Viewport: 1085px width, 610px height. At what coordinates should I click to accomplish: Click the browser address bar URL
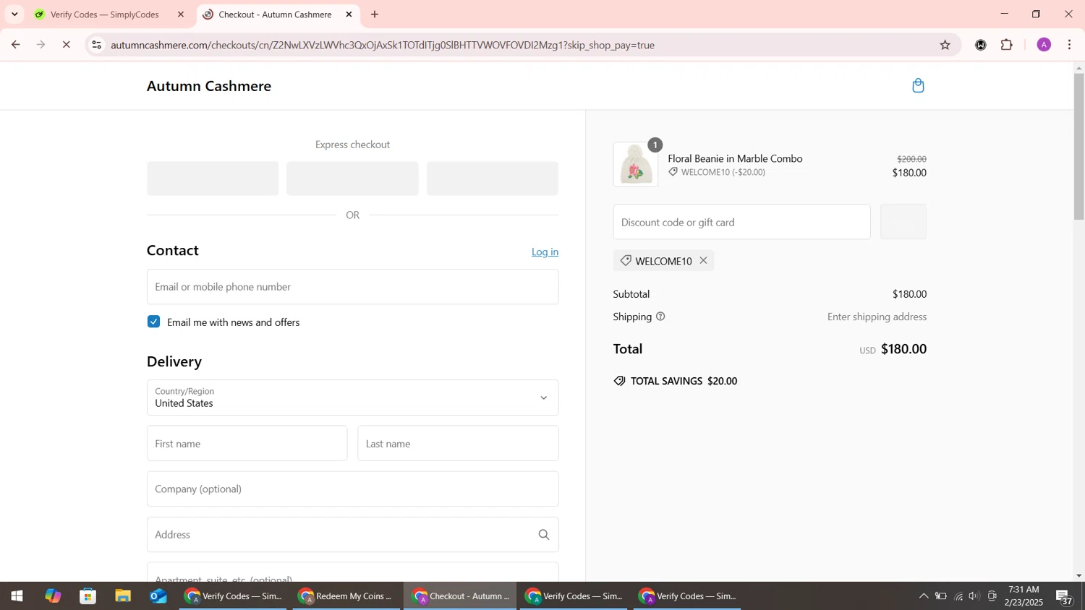tap(383, 45)
